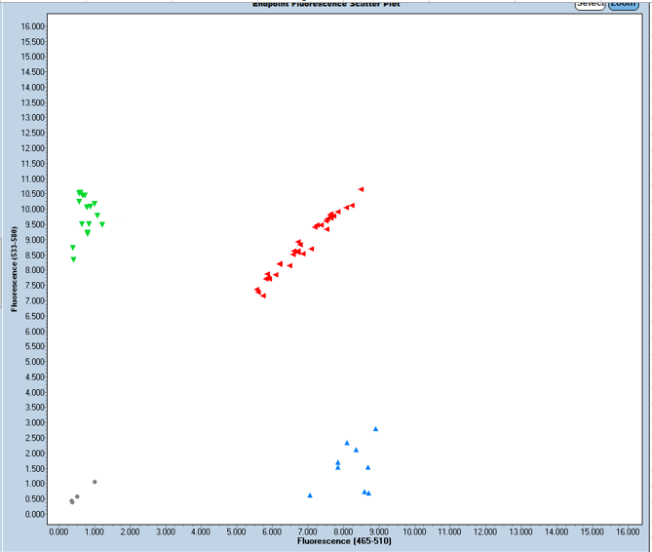The image size is (652, 552).
Task: Click the 16.000 tick on x-axis
Action: (627, 532)
